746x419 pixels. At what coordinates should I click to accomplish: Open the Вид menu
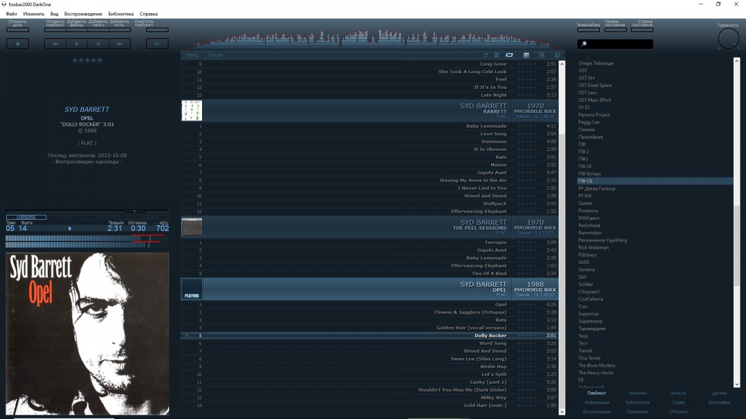pyautogui.click(x=55, y=13)
